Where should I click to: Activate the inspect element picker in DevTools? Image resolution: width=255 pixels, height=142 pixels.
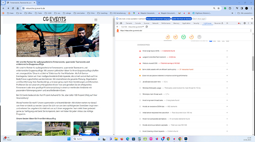click(x=117, y=23)
